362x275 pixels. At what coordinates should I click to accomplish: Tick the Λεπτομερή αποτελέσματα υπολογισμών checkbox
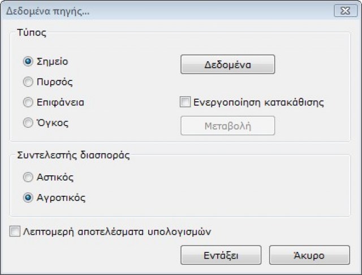[14, 231]
